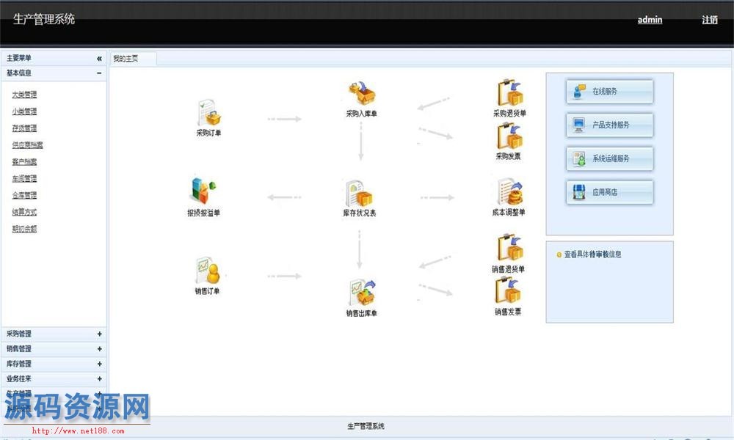Click the 在线服务 button
734x440 pixels.
pos(609,92)
